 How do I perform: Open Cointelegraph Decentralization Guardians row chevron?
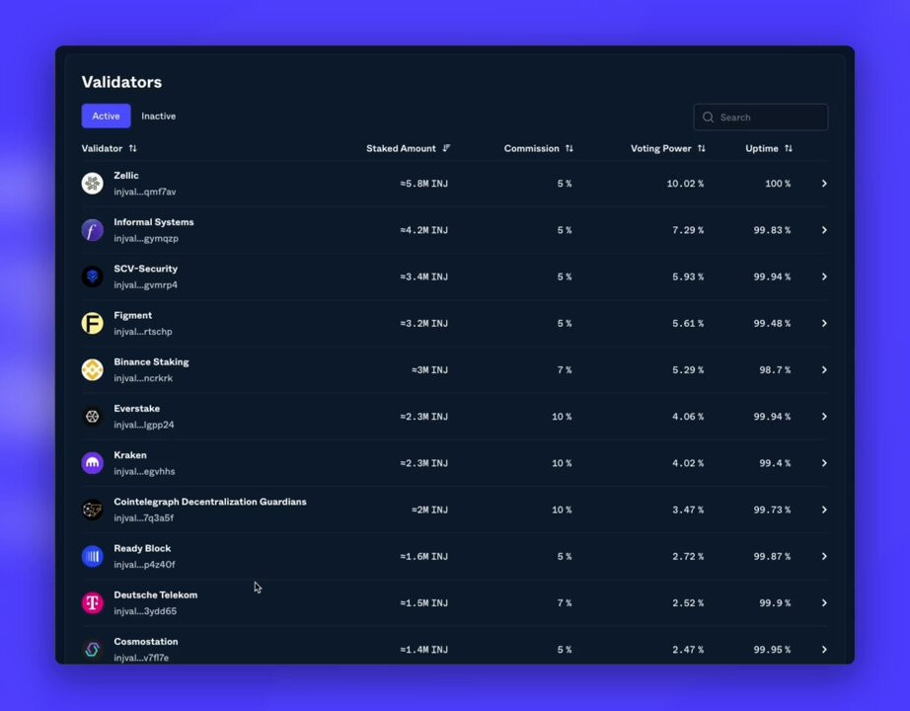(824, 510)
